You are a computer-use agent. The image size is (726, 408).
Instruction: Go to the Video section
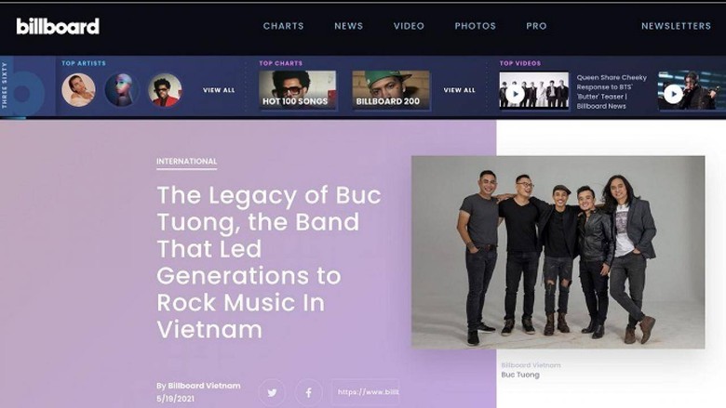(x=409, y=26)
